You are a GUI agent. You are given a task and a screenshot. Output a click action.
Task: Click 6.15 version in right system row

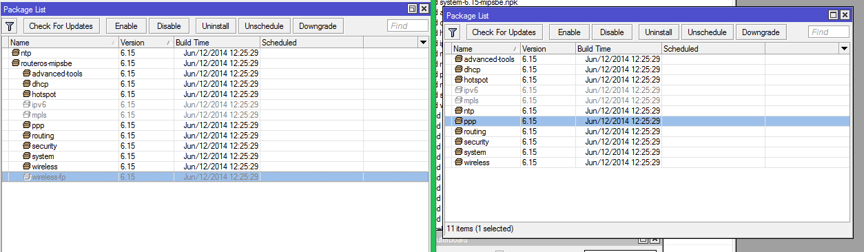(x=529, y=152)
